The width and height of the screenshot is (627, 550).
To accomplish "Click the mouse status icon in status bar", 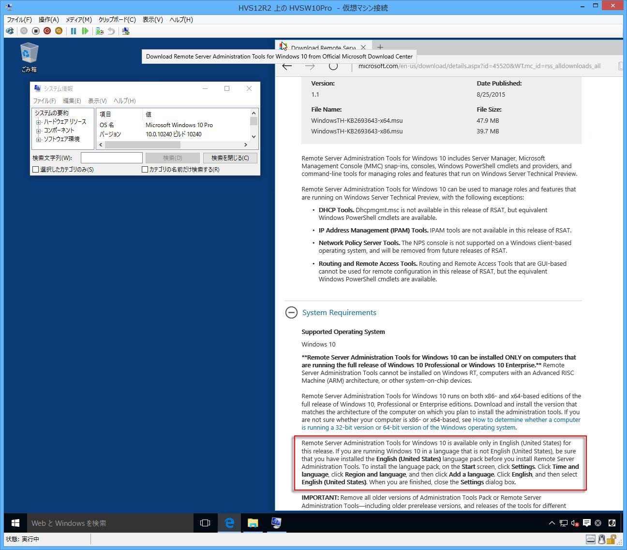I will 601,539.
